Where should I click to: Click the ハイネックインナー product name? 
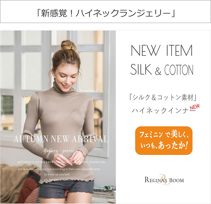click(x=163, y=111)
